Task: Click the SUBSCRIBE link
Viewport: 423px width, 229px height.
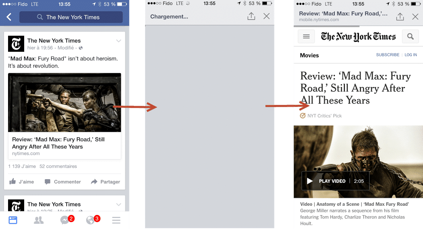Action: coord(388,55)
